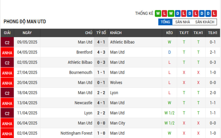Click the TX.FT column header
Screen dimensions: 221x138
click(184, 33)
